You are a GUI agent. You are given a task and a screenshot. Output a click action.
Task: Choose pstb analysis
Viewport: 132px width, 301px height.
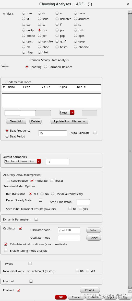pyautogui.click(x=75, y=30)
